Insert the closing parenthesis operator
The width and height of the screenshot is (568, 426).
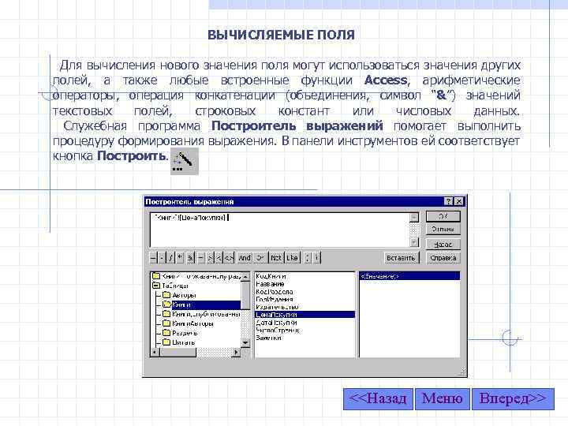click(316, 257)
